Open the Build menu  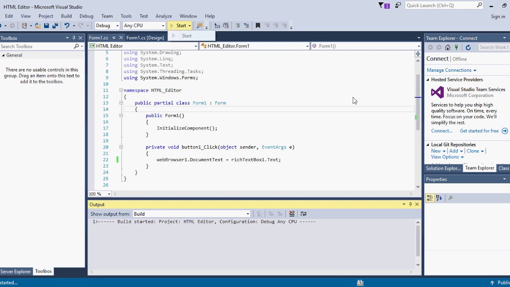pyautogui.click(x=66, y=16)
